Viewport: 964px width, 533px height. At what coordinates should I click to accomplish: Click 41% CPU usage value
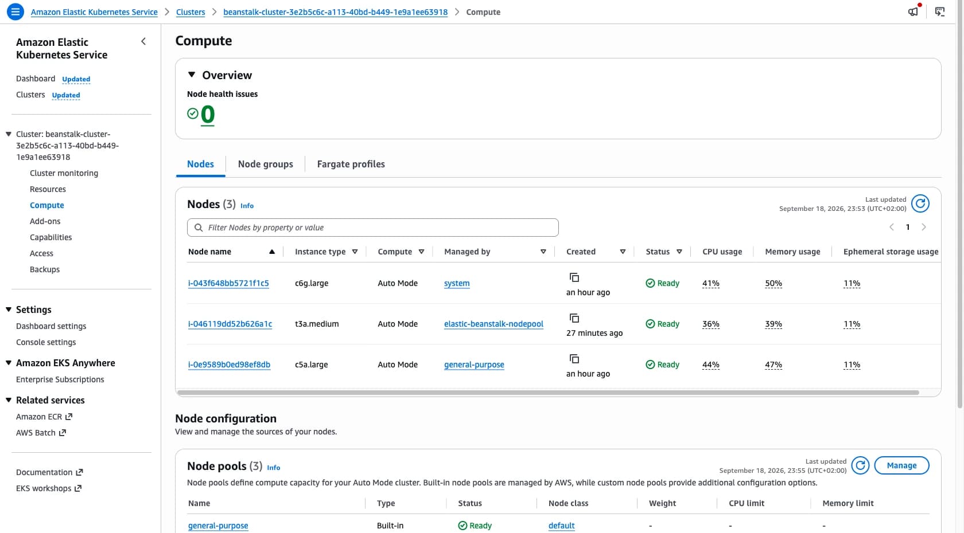(711, 283)
